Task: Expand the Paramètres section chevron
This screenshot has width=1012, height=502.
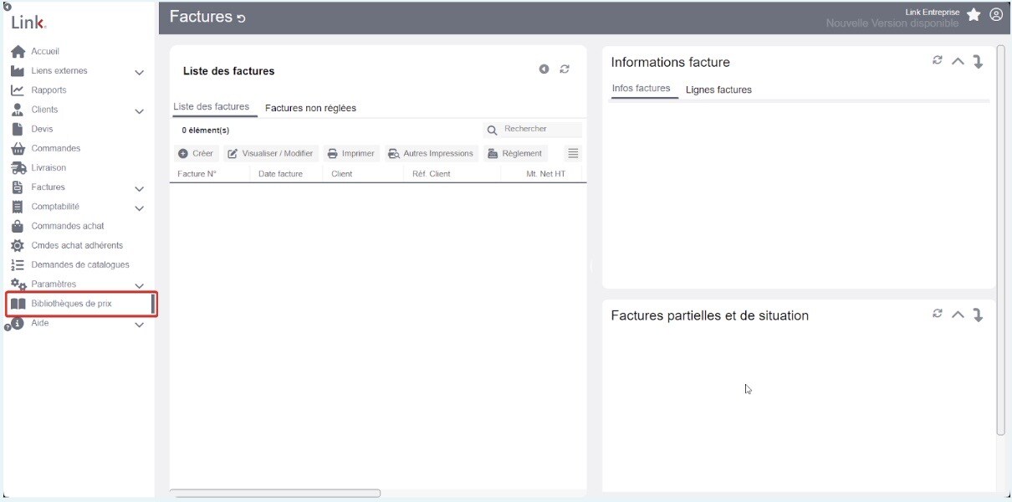Action: pyautogui.click(x=140, y=285)
